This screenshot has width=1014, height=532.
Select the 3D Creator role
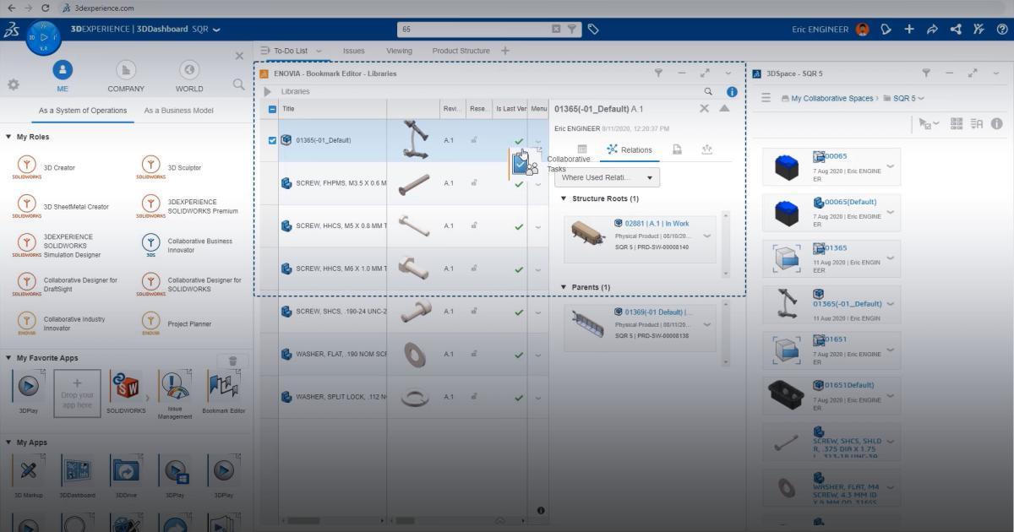point(59,167)
